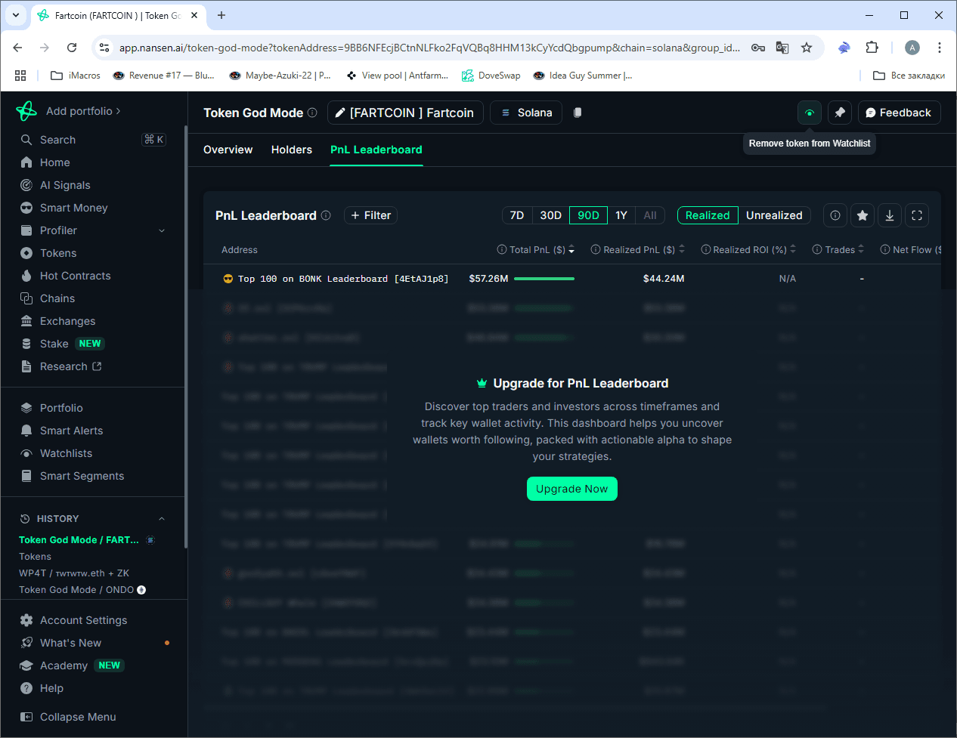Switch to Realized PnL view
957x738 pixels.
tap(708, 215)
